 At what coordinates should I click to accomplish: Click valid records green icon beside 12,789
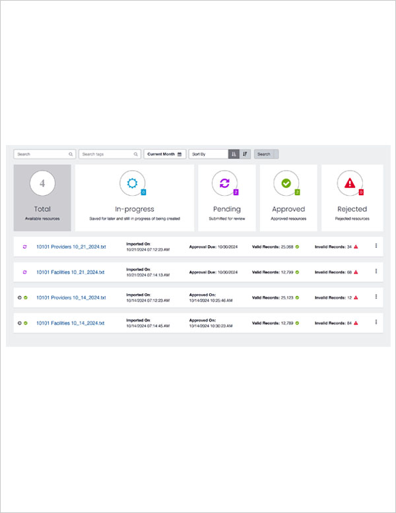[297, 323]
